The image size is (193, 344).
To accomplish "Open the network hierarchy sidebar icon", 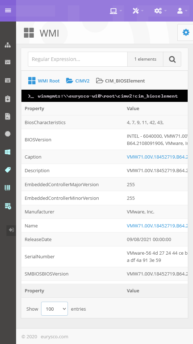I will [x=8, y=45].
